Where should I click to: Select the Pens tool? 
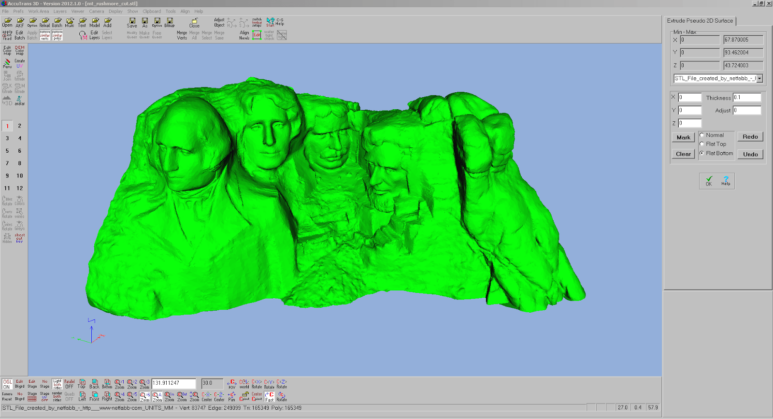tap(7, 63)
